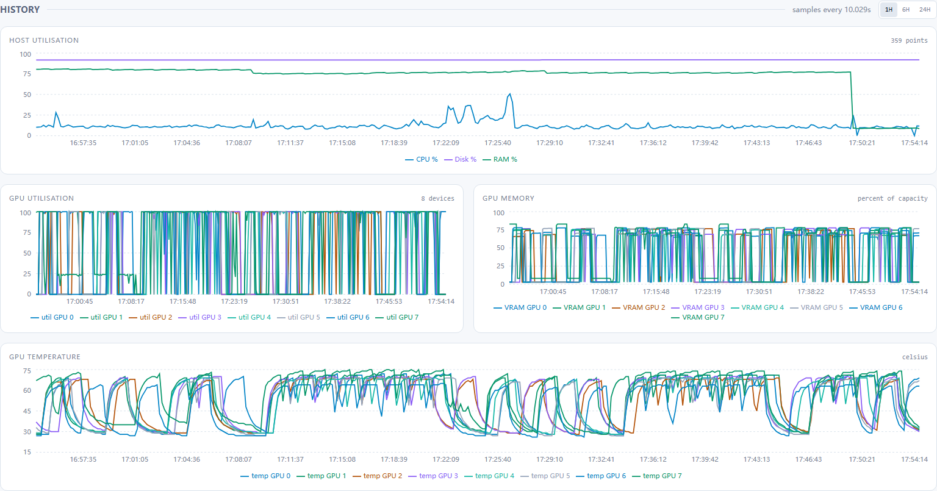Click 17:38:22 on the GPU Memory axis
The image size is (937, 491).
coord(811,292)
